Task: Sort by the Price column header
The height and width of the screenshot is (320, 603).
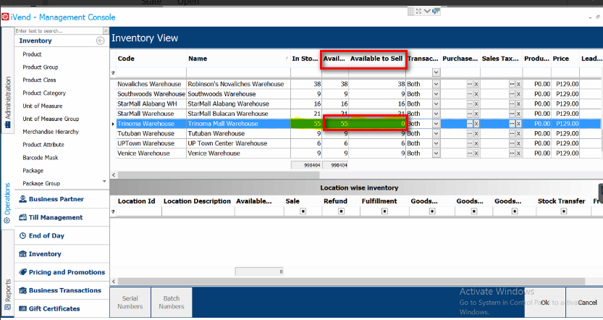Action: point(561,59)
